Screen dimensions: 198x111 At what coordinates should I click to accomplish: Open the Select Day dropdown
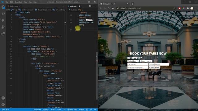(133, 61)
